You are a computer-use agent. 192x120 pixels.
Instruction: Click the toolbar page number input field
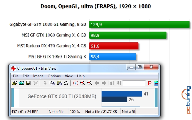click(x=134, y=83)
